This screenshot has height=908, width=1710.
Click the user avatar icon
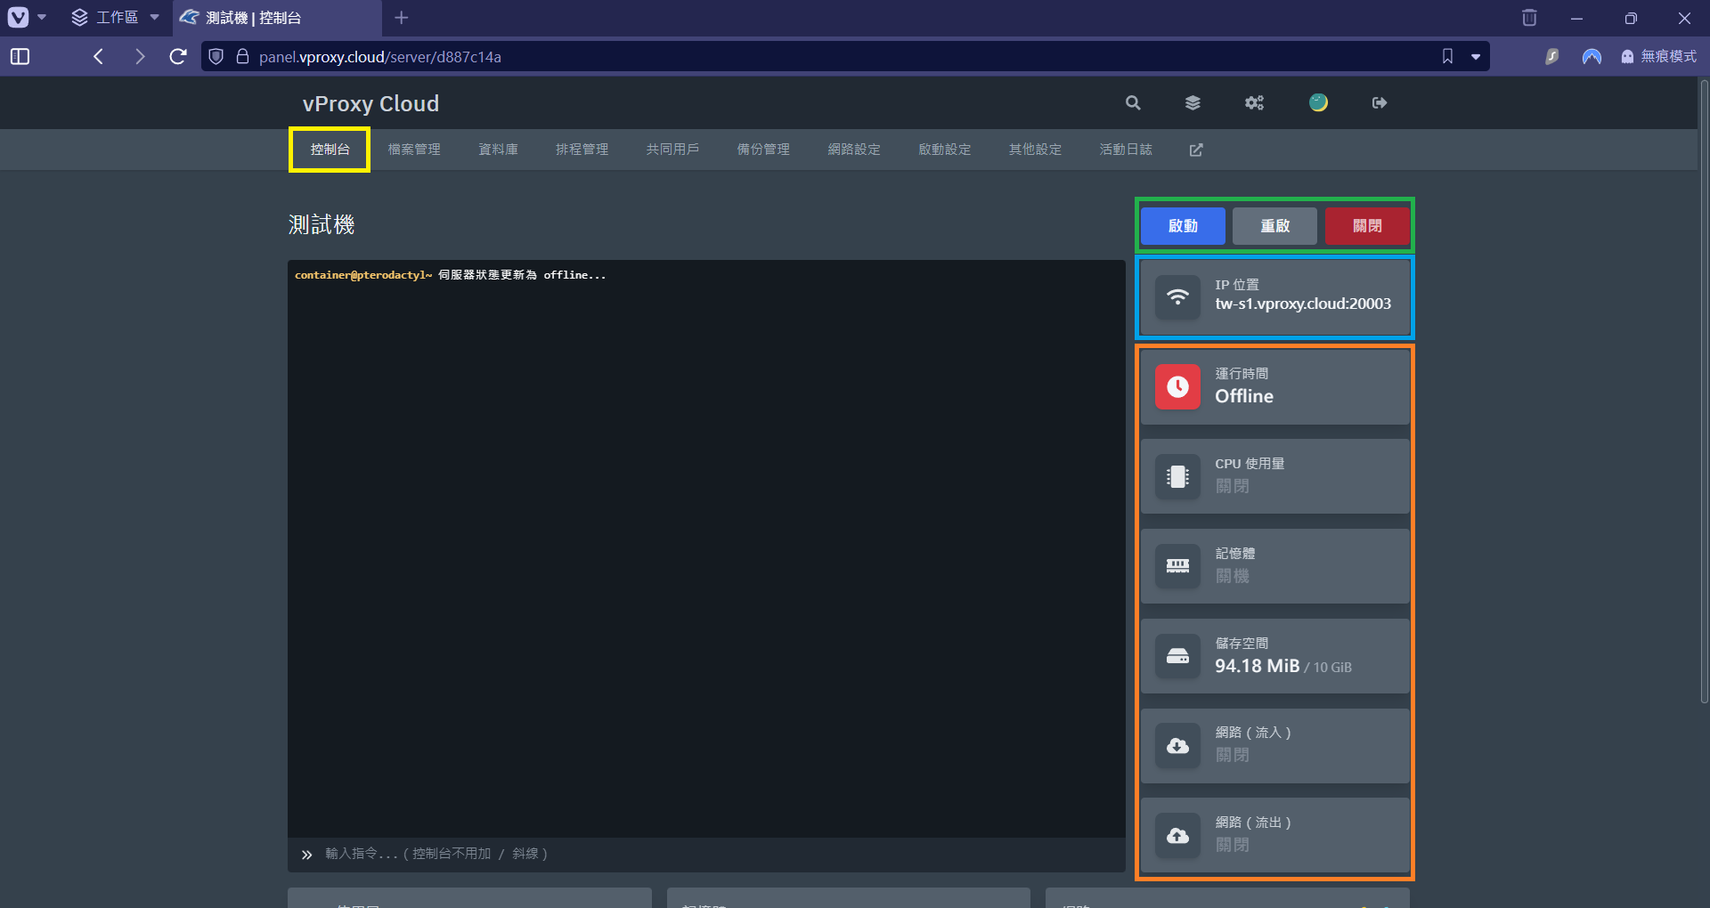pos(1318,103)
